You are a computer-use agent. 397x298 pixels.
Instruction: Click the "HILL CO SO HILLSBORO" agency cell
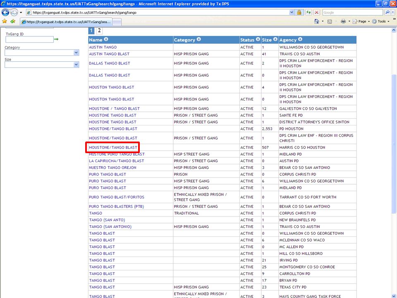(x=301, y=254)
